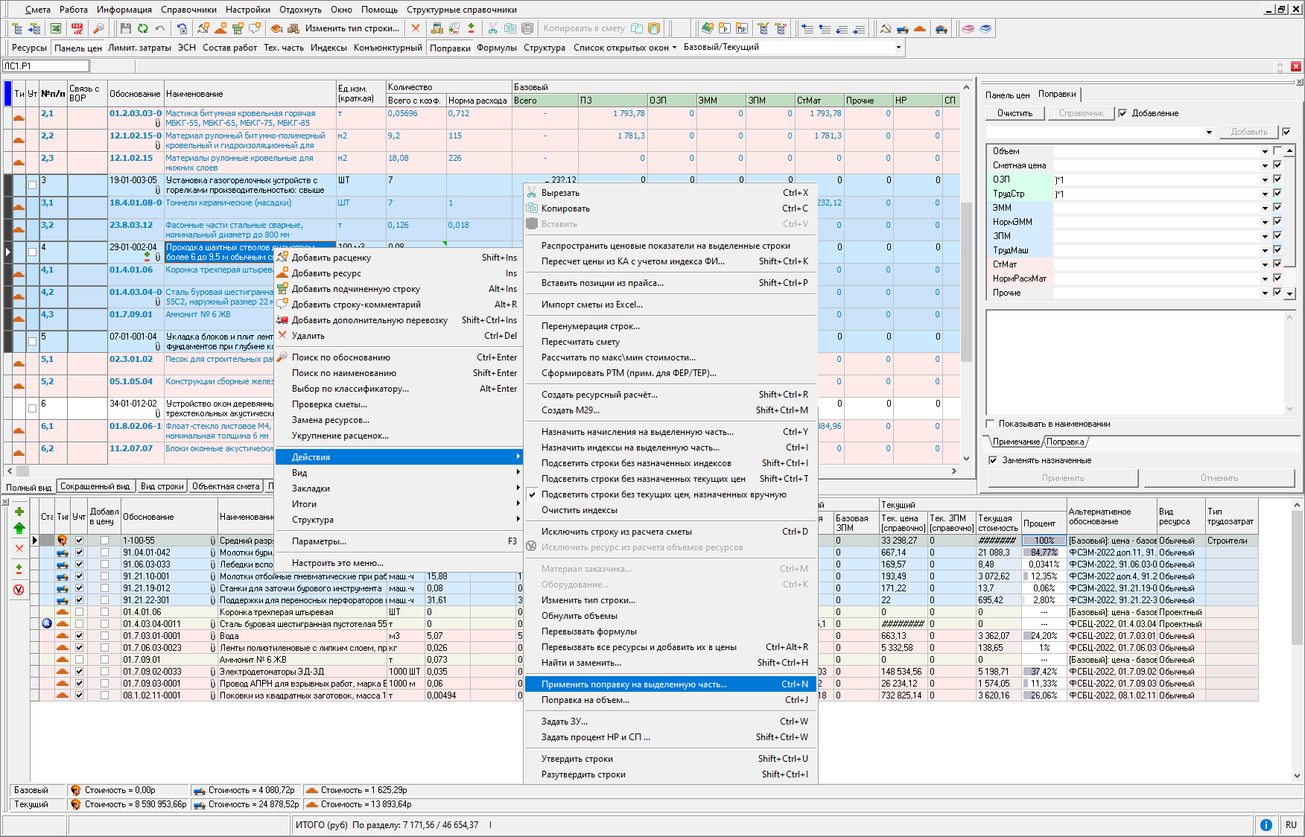Click the estimate table horizontal scrollbar thumb

coord(22,471)
